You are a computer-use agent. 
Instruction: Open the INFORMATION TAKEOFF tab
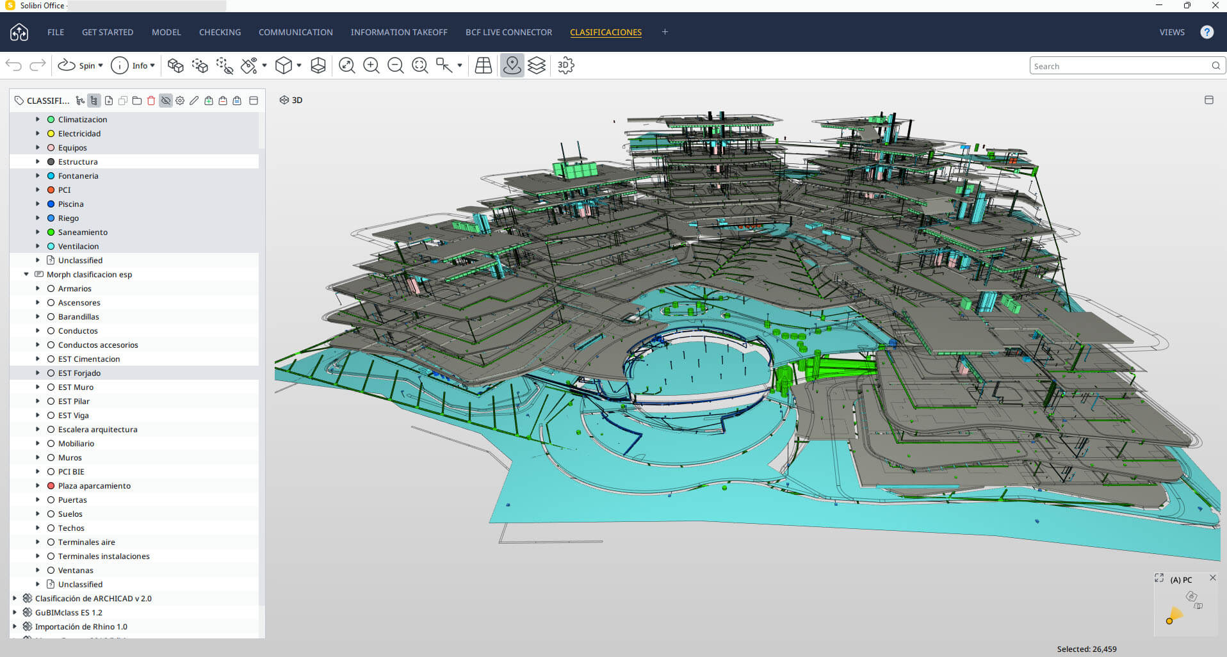click(398, 32)
